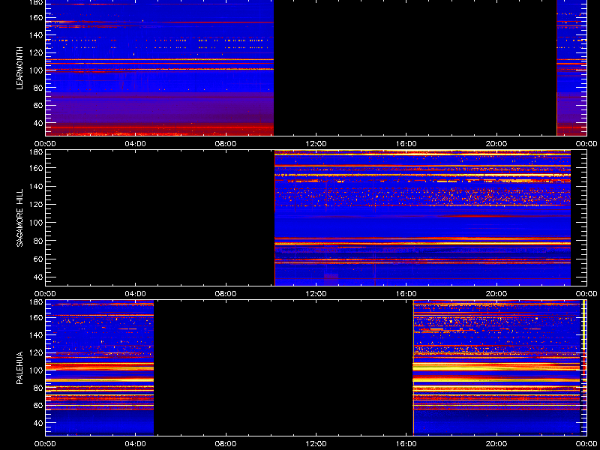Click the 04:00 time label under Palehua plot

[x=136, y=444]
